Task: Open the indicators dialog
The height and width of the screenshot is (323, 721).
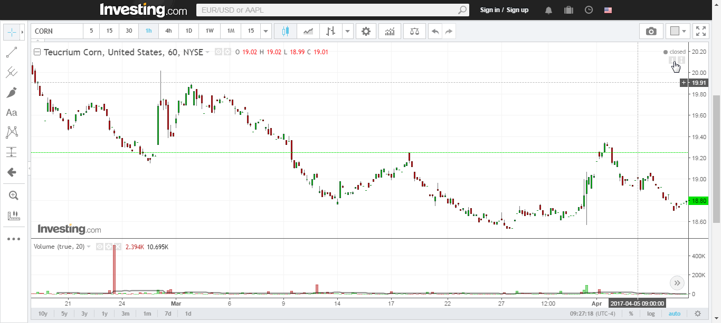Action: (x=390, y=31)
